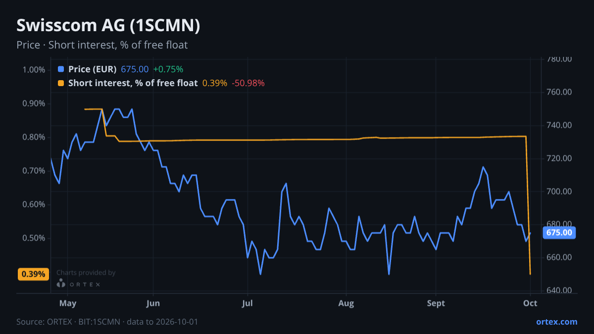594x334 pixels.
Task: Select the Short interest, % of free float legend label
Action: (x=133, y=83)
